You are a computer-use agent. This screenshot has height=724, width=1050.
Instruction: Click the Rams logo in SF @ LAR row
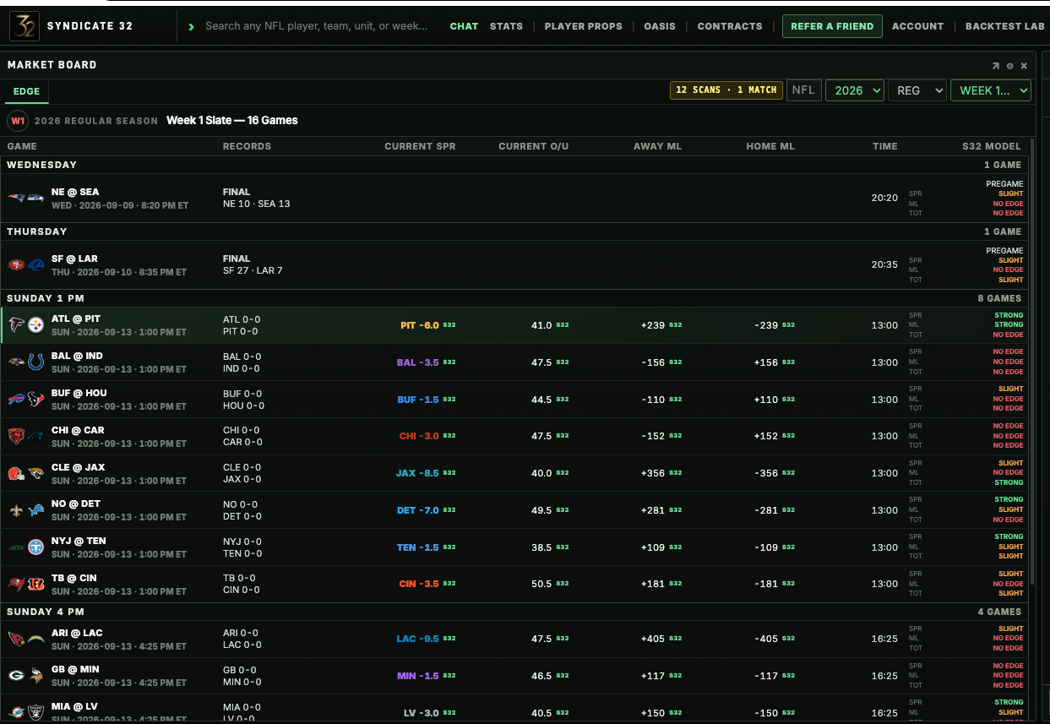35,265
